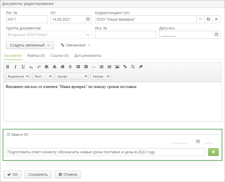Image resolution: width=225 pixels, height=182 pixels.
Task: Apply Italic formatting in editor toolbar
Action: tap(15, 67)
